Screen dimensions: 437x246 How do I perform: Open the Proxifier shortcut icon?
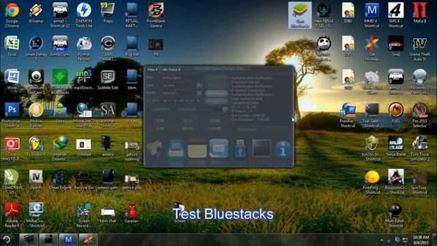[x=348, y=115]
